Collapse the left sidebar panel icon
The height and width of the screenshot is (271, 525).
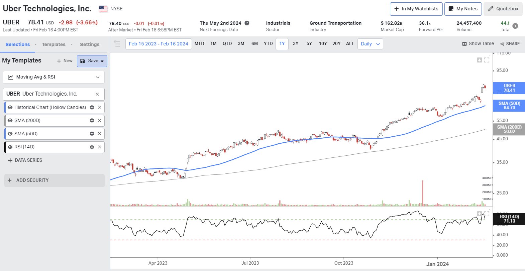(117, 44)
